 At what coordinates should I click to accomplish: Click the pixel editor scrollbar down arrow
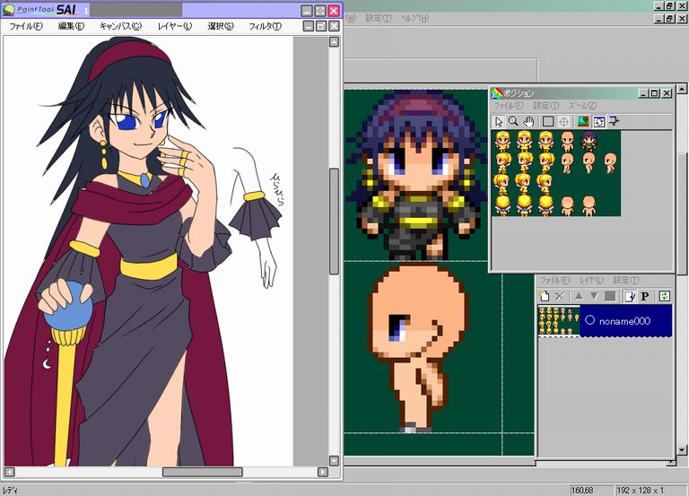[682, 450]
